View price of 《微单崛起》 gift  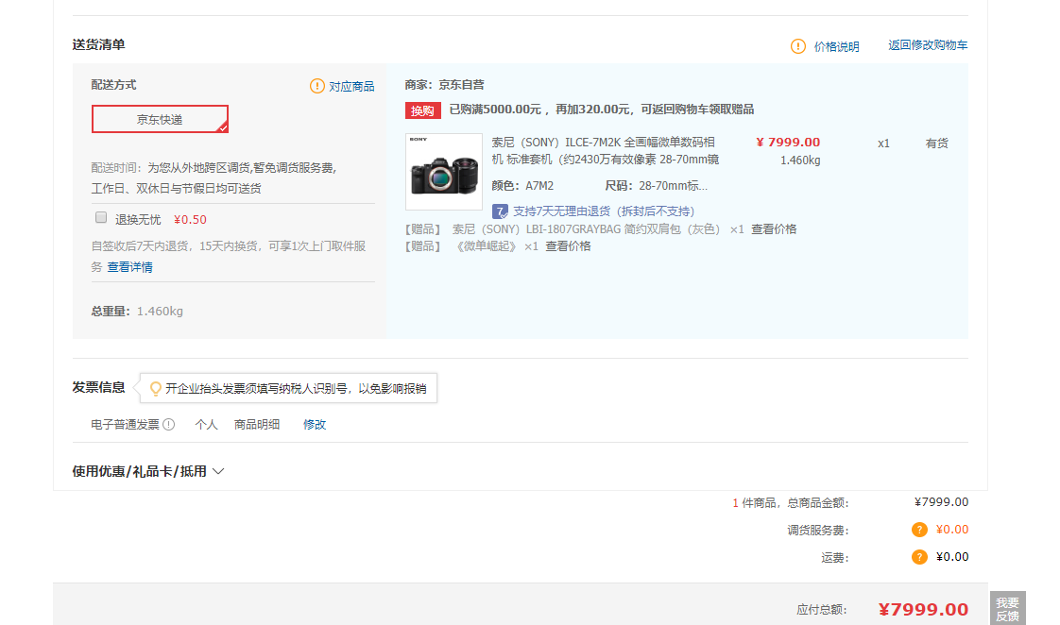click(x=568, y=246)
